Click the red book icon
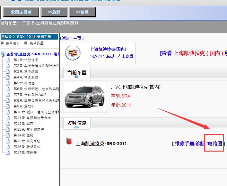 69,141
